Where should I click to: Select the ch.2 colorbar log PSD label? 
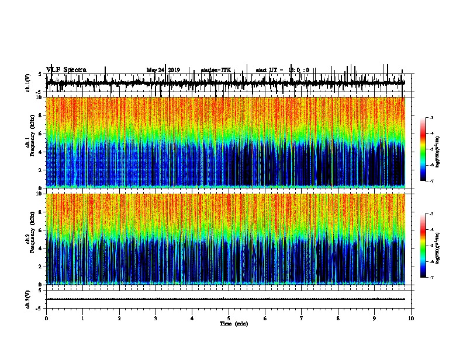(x=437, y=249)
